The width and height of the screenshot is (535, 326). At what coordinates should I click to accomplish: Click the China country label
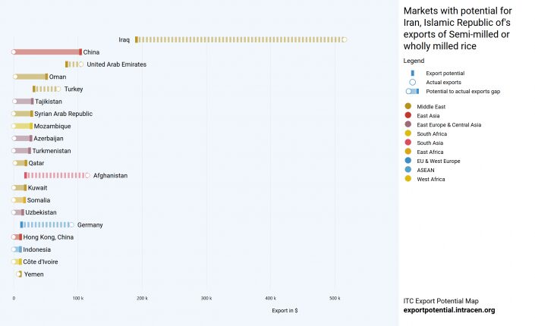tap(91, 52)
